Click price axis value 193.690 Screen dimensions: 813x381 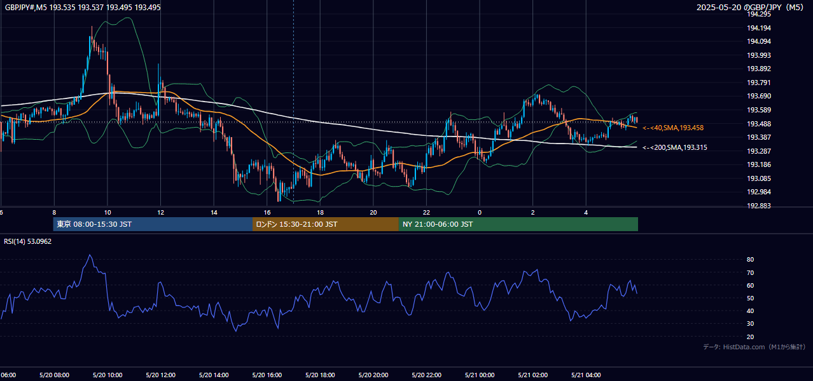pos(759,96)
